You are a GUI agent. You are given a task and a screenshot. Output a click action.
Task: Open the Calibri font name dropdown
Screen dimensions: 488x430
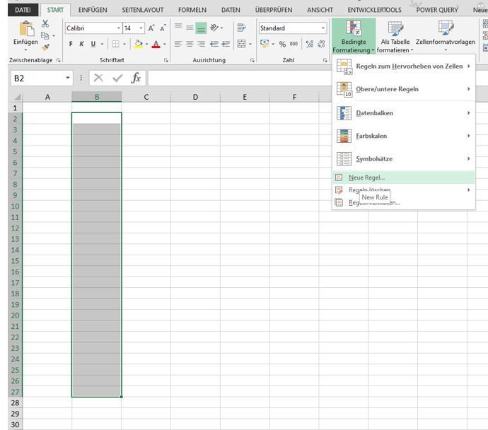119,28
